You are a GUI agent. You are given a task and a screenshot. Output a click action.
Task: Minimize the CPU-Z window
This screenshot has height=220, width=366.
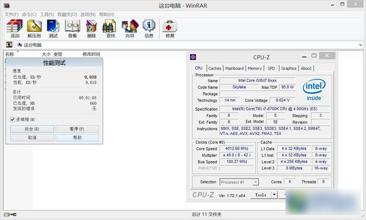pyautogui.click(x=304, y=56)
